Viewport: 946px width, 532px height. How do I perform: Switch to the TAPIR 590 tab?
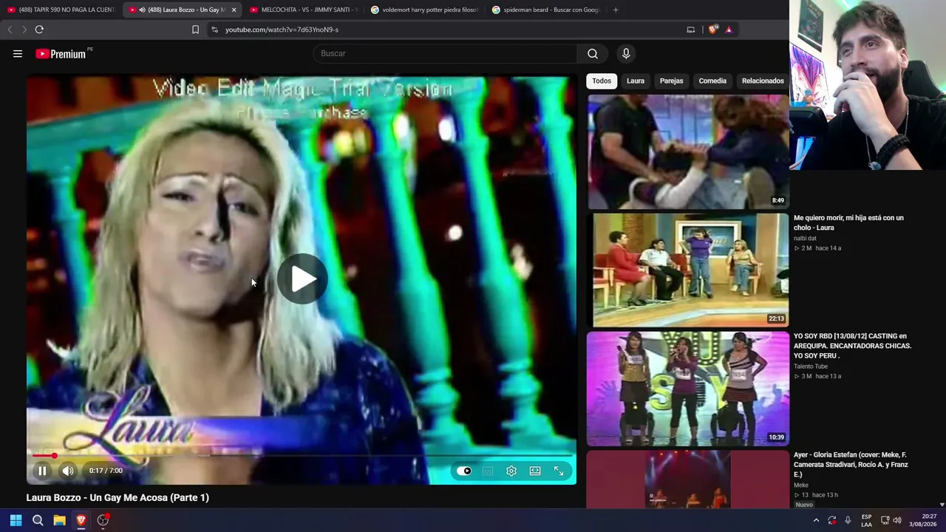61,10
